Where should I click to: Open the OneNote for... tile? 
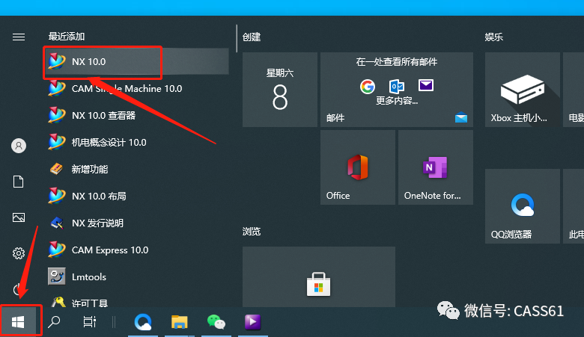pyautogui.click(x=436, y=167)
